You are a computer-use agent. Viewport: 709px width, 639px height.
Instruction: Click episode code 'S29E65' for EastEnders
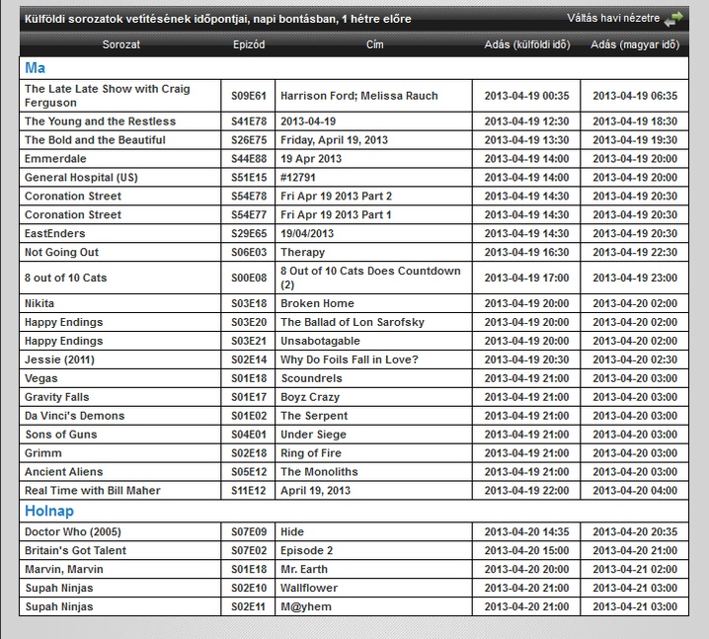click(249, 233)
